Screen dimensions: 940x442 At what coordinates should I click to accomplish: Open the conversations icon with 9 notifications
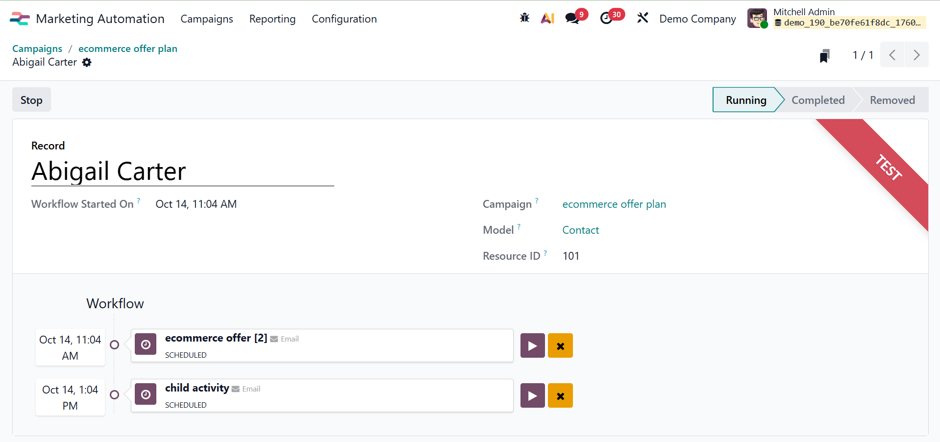click(x=571, y=18)
